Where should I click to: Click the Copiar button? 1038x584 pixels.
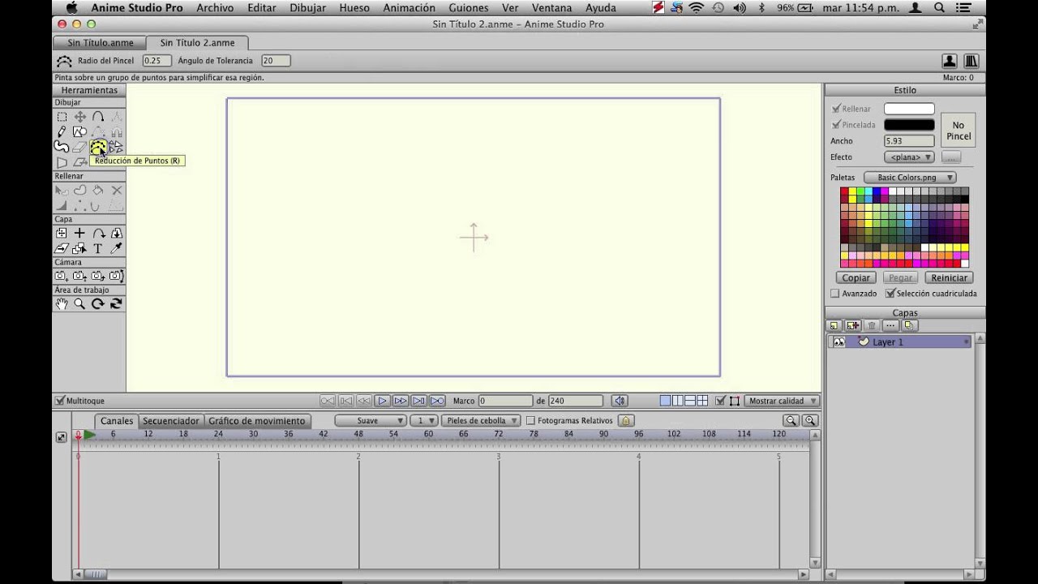point(856,278)
